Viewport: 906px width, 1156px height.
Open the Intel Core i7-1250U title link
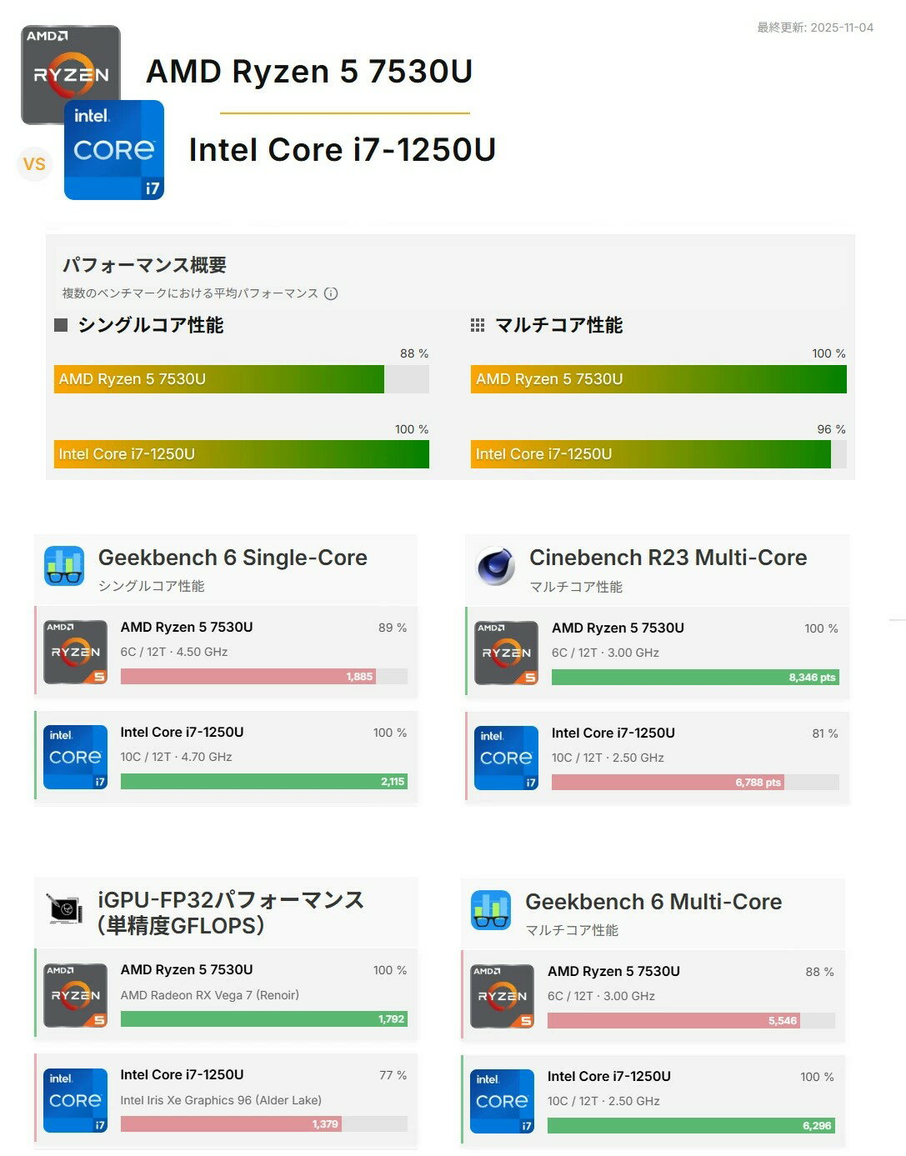[342, 150]
